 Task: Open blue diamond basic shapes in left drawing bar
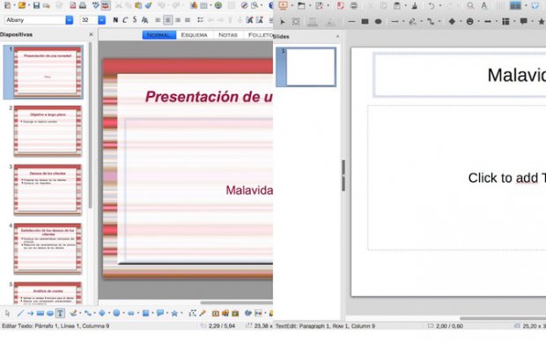pyautogui.click(x=102, y=313)
